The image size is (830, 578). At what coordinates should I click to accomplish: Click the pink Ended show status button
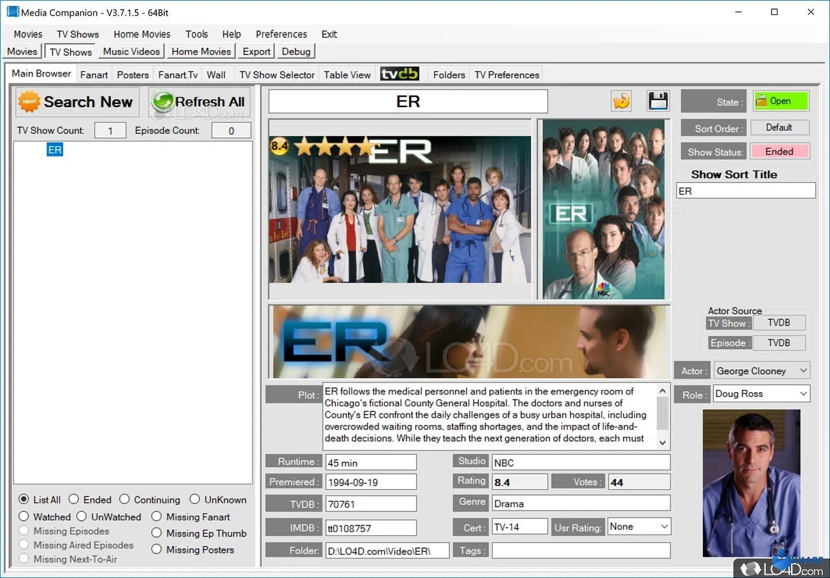point(779,151)
